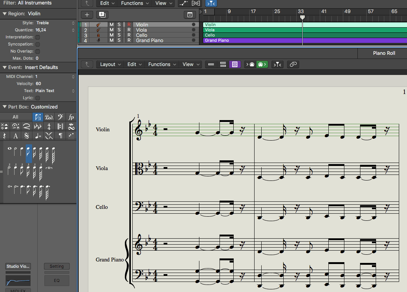Open the score editor Layout menu
Viewport: 407px width, 292px height.
click(x=110, y=64)
